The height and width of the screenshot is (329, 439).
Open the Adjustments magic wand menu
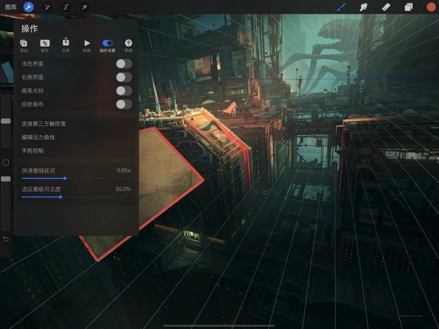tap(47, 7)
